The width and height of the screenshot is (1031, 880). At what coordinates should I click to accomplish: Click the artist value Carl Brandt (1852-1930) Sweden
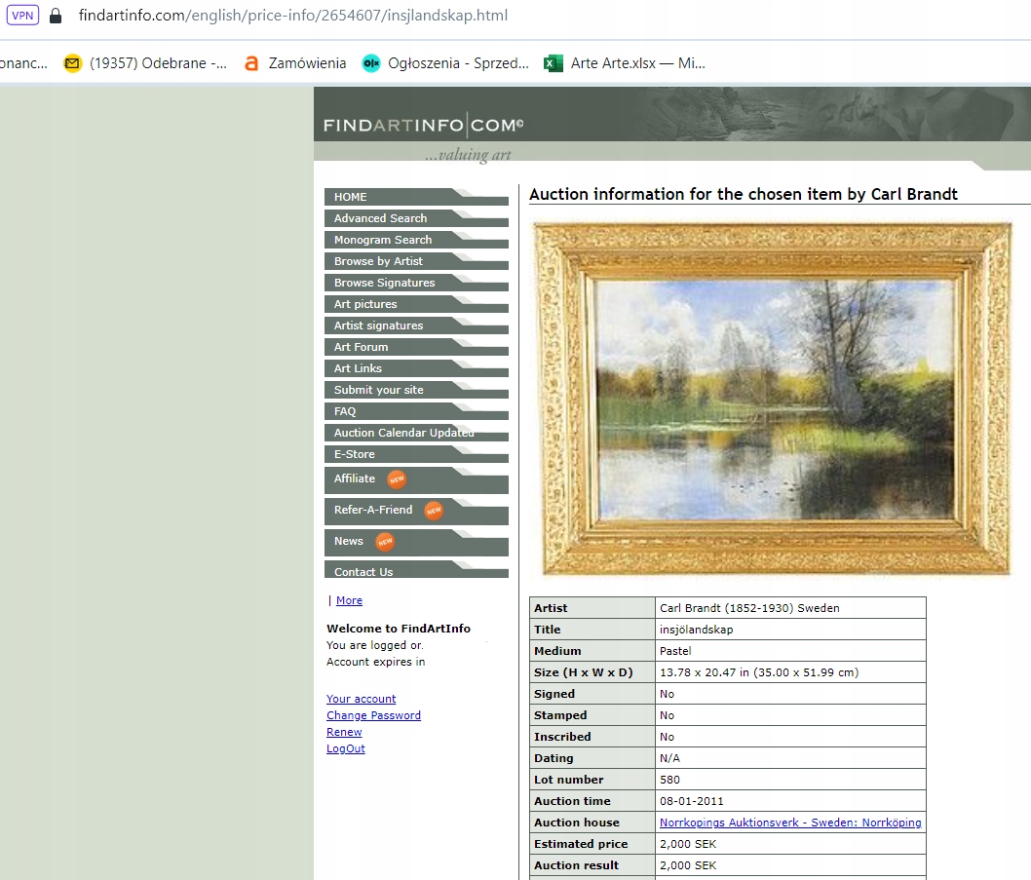pos(749,608)
